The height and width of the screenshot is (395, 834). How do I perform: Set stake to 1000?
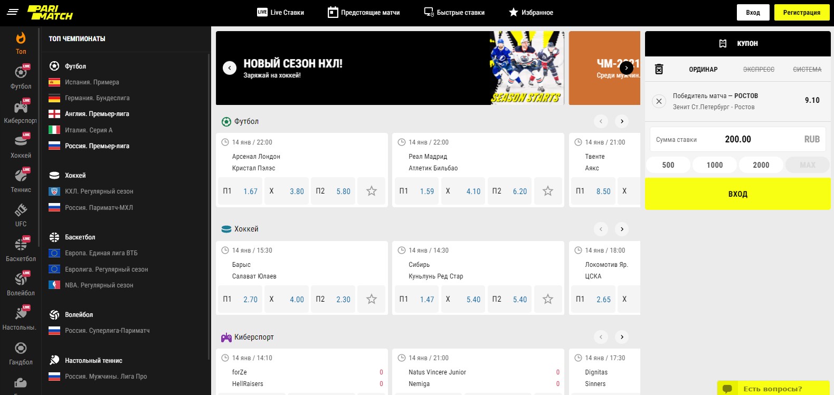pyautogui.click(x=715, y=165)
